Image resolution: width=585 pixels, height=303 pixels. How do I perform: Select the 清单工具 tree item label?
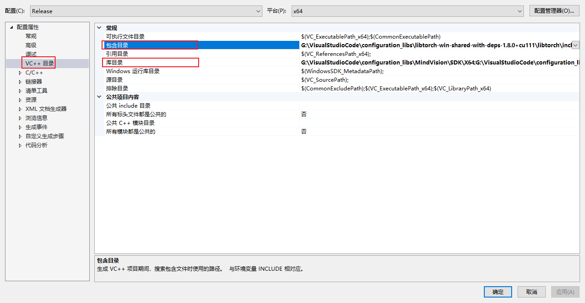click(x=36, y=91)
